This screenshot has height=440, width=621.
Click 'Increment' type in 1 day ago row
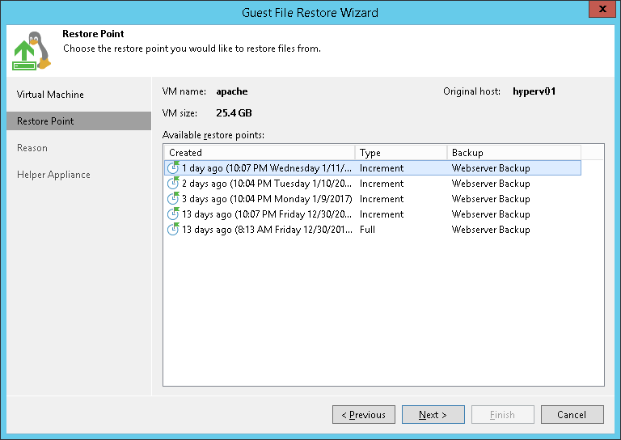(382, 168)
